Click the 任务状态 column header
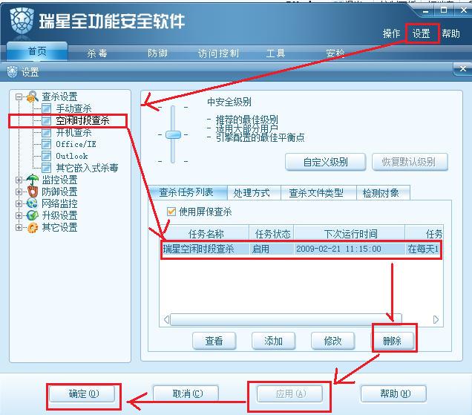Viewport: 472px width, 415px height. click(272, 233)
